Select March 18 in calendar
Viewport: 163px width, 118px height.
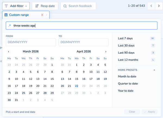pos(23,86)
